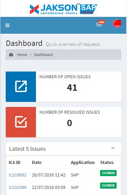
Task: Click the dashboard gauge breadcrumb icon
Action: click(x=11, y=55)
